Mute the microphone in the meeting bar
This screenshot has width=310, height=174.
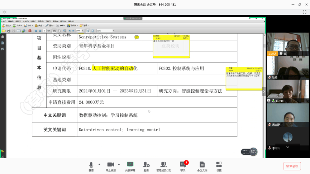(91, 165)
